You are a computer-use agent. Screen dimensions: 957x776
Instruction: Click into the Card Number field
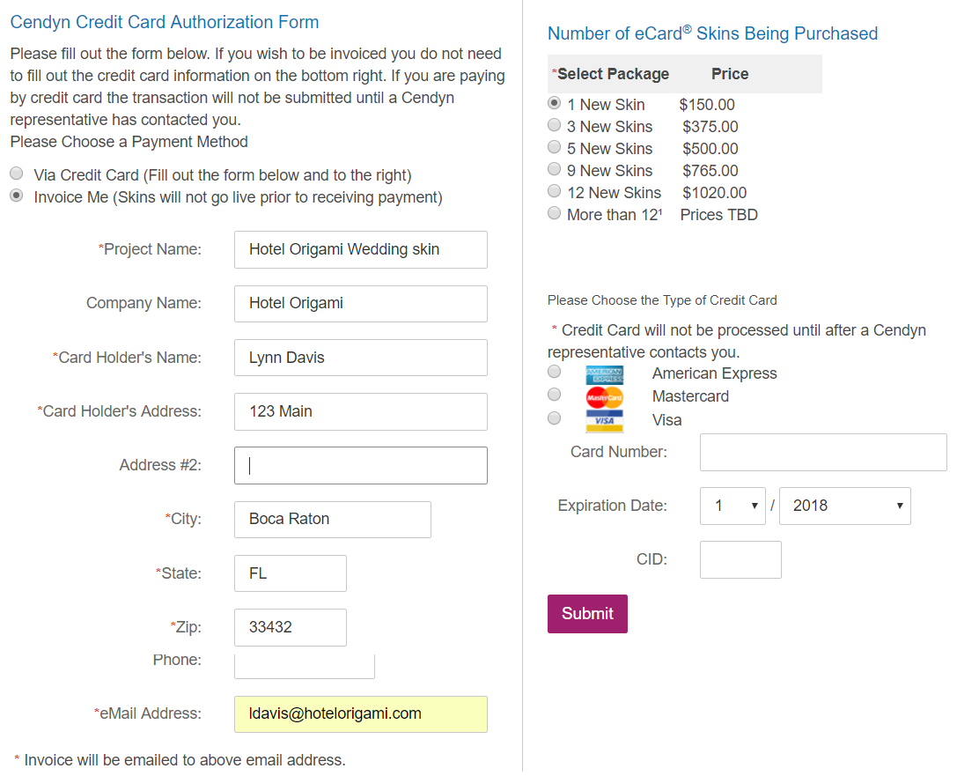823,453
